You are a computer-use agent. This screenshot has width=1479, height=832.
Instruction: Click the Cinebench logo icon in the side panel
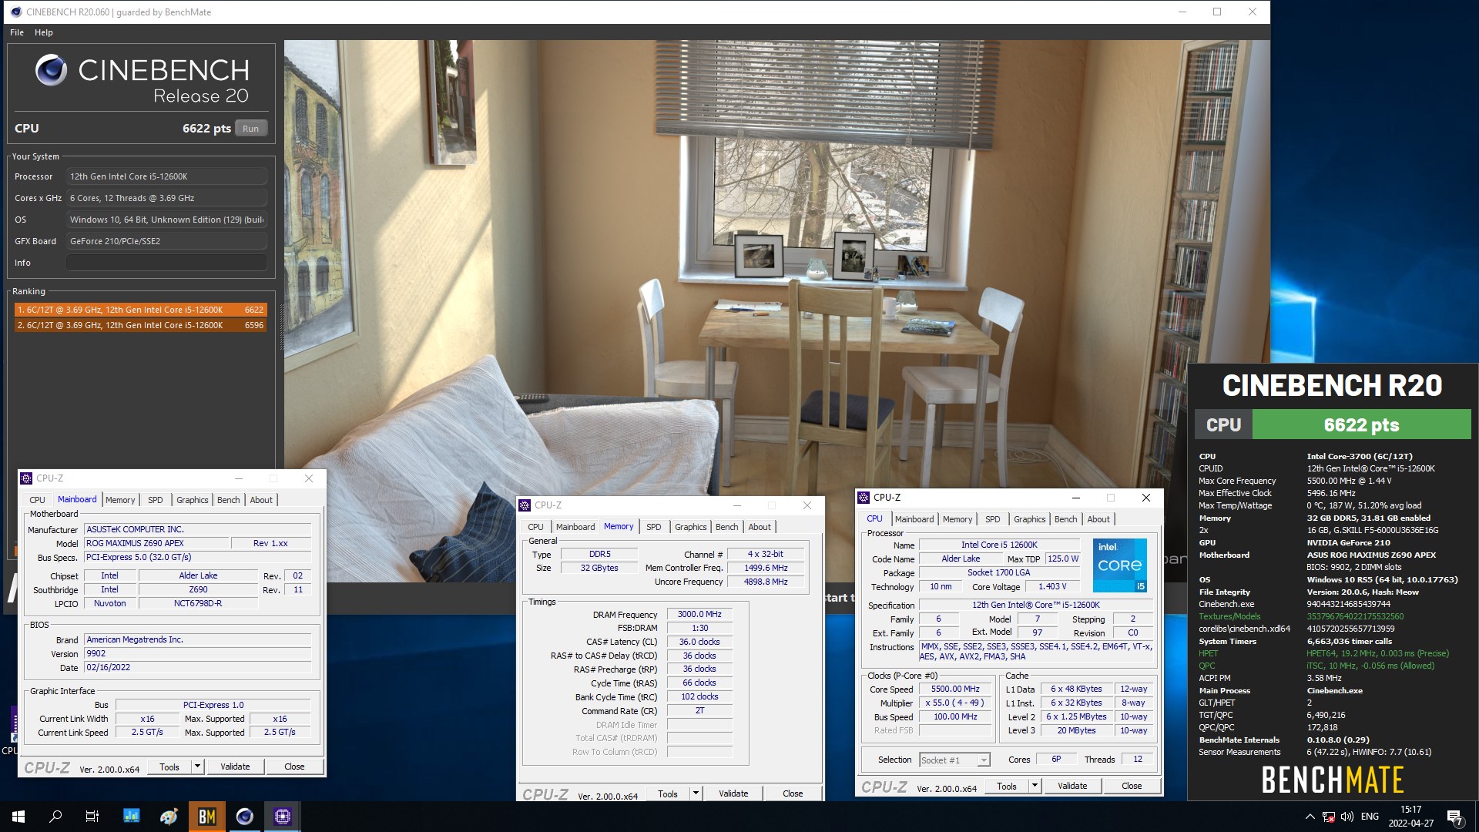point(51,70)
